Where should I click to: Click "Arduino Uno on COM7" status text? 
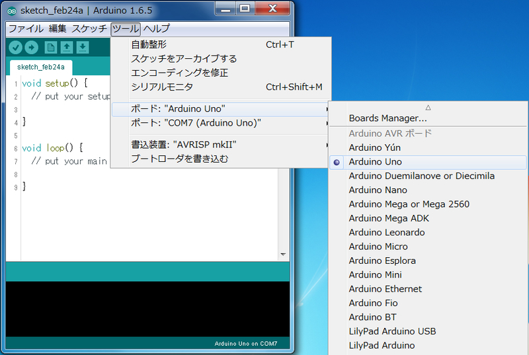pyautogui.click(x=245, y=344)
